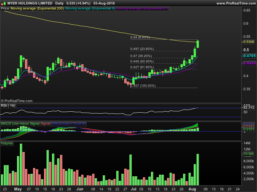This screenshot has height=192, width=257.
Task: Click the 8,000k volume axis label
Action: coord(249,161)
